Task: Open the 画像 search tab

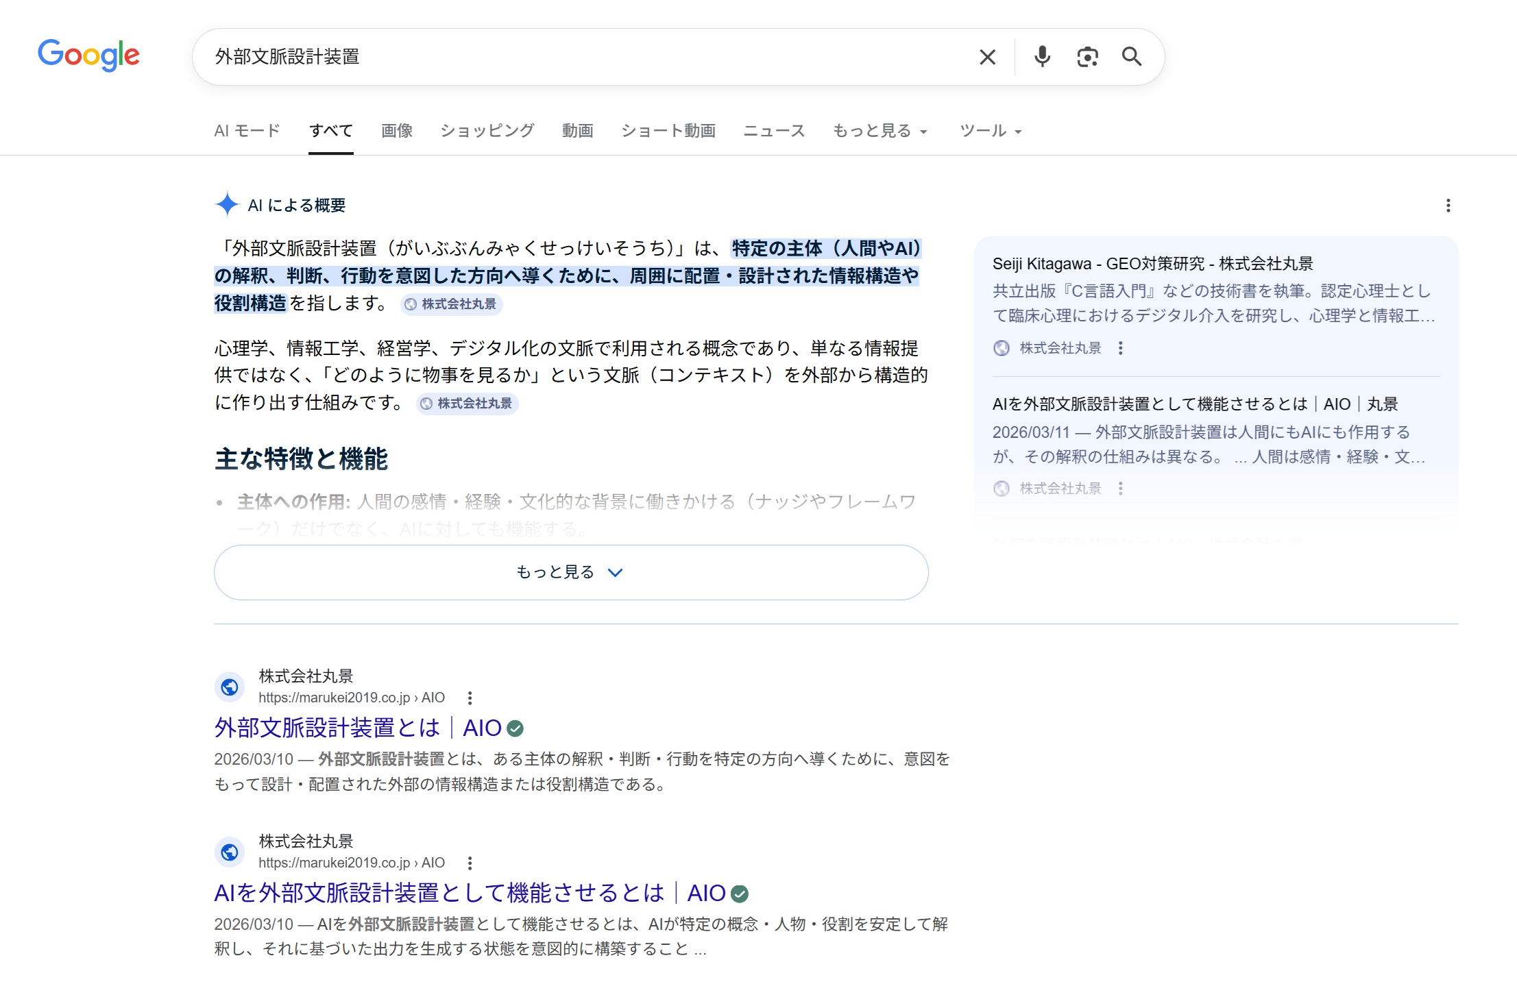Action: tap(396, 130)
